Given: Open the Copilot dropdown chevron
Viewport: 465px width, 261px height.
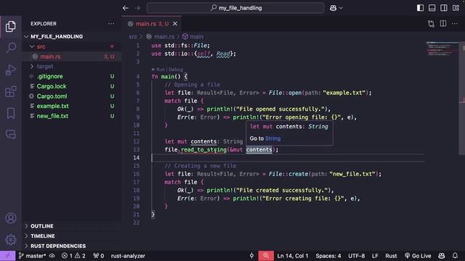Looking at the screenshot, I should click(x=341, y=8).
